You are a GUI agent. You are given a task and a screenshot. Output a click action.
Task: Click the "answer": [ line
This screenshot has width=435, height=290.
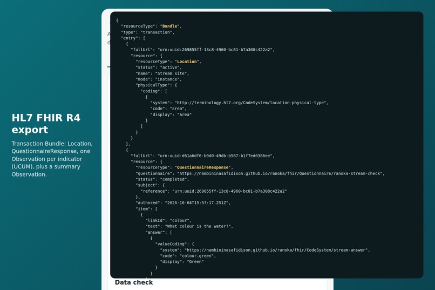pyautogui.click(x=159, y=232)
